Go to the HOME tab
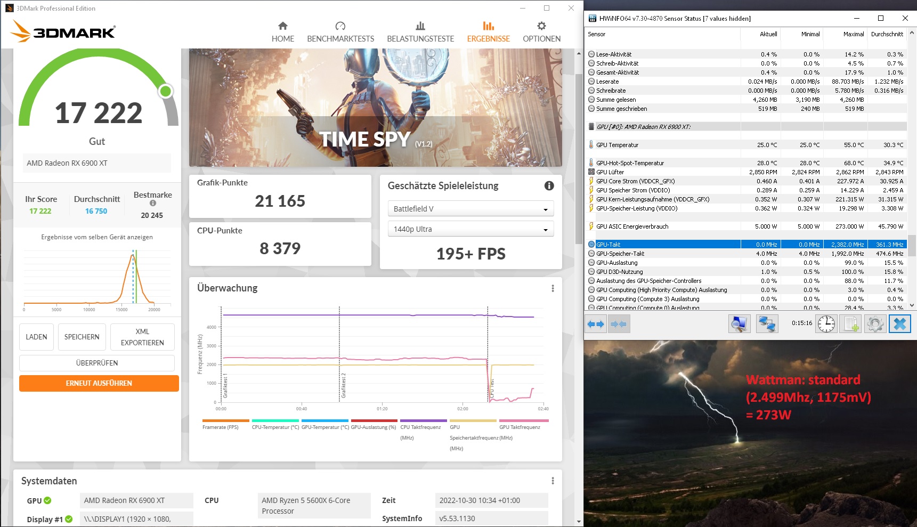The image size is (917, 527). click(283, 32)
